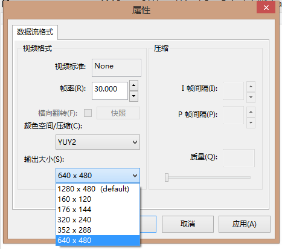Decrease frame rate with down arrow
This screenshot has width=282, height=249.
pyautogui.click(x=133, y=96)
